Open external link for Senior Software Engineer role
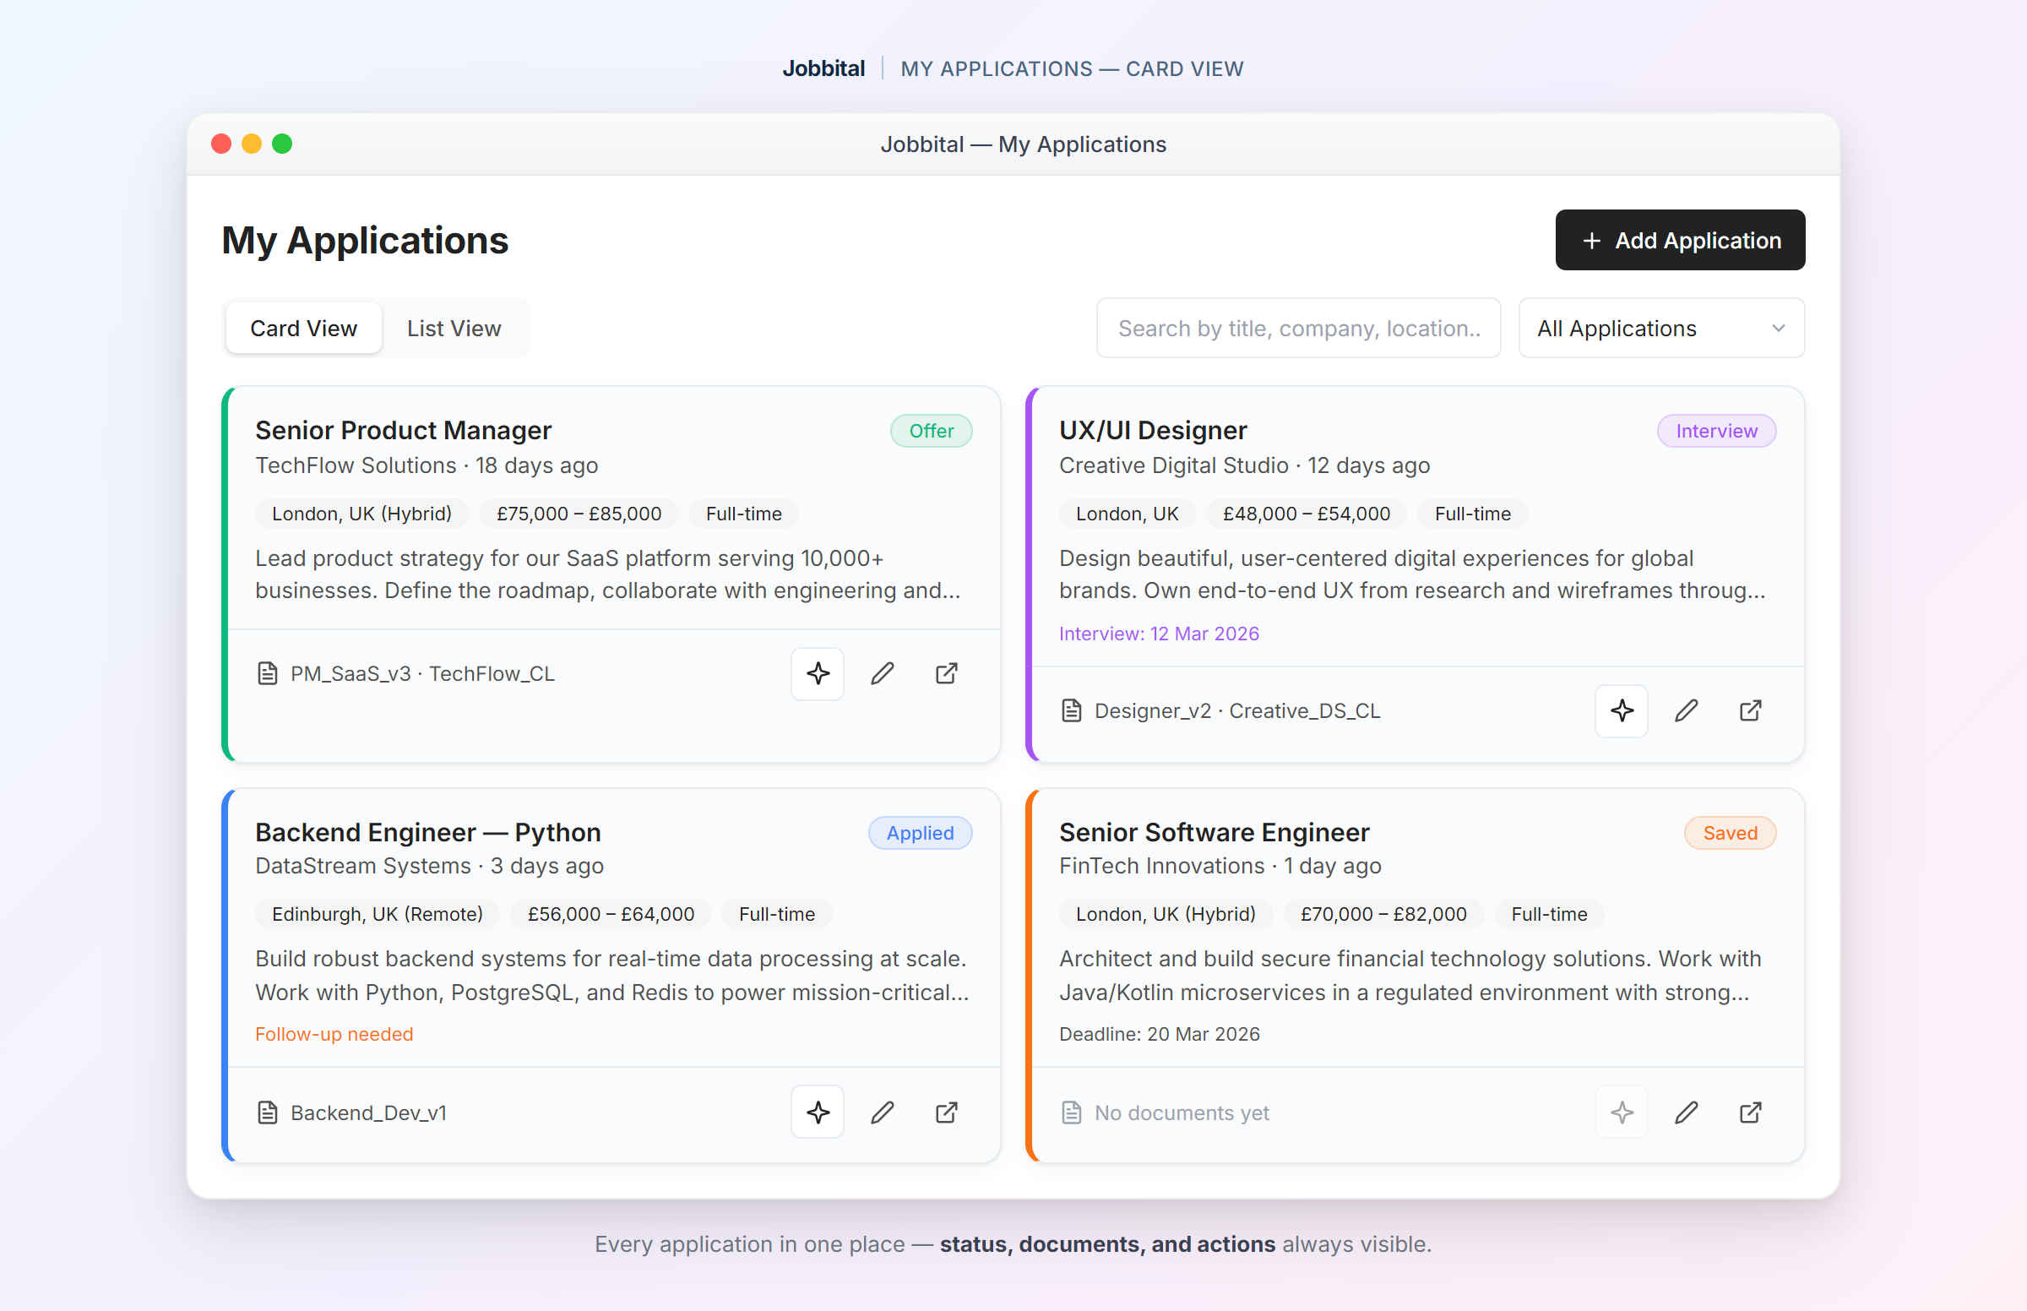The height and width of the screenshot is (1311, 2027). point(1750,1112)
